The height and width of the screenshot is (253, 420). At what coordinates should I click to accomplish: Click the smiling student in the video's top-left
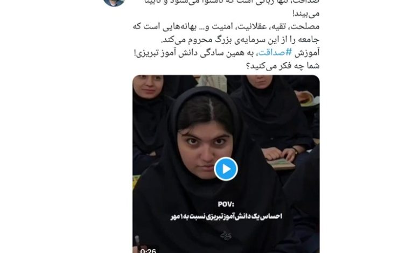pyautogui.click(x=148, y=87)
